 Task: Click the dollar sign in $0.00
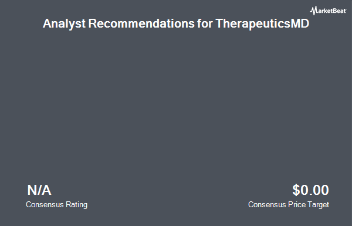[296, 190]
